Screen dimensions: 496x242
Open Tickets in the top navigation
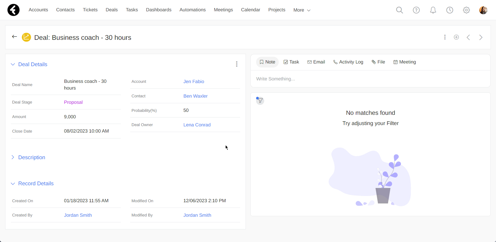(x=90, y=10)
